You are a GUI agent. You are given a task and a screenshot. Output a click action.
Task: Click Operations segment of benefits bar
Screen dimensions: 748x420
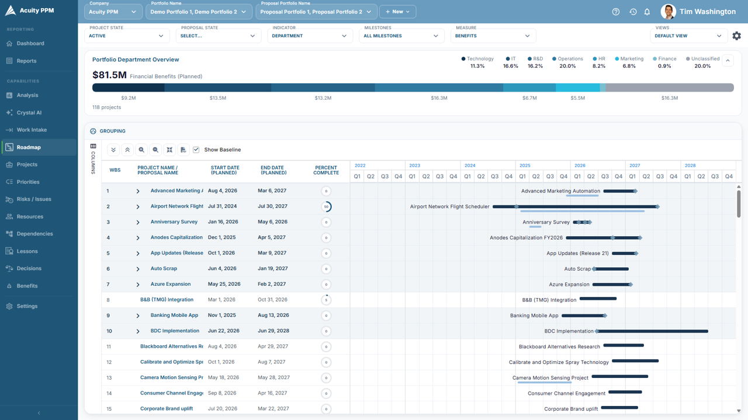click(439, 87)
